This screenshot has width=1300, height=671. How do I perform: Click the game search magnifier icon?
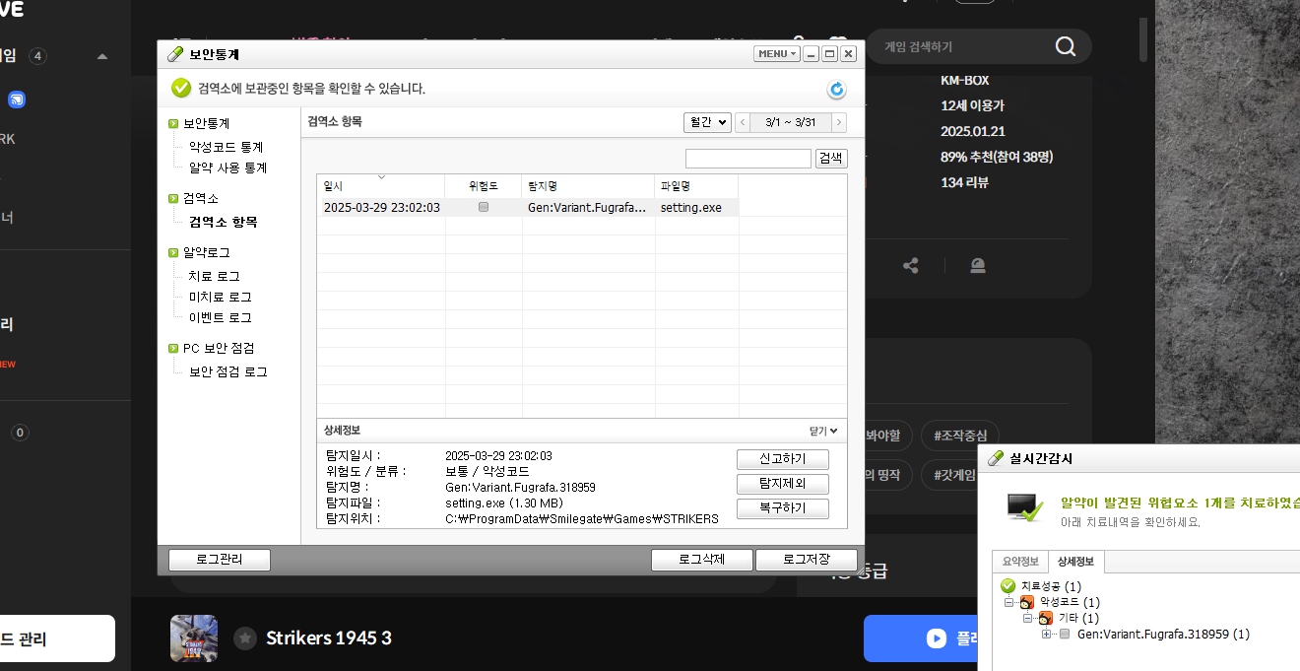[x=1065, y=46]
